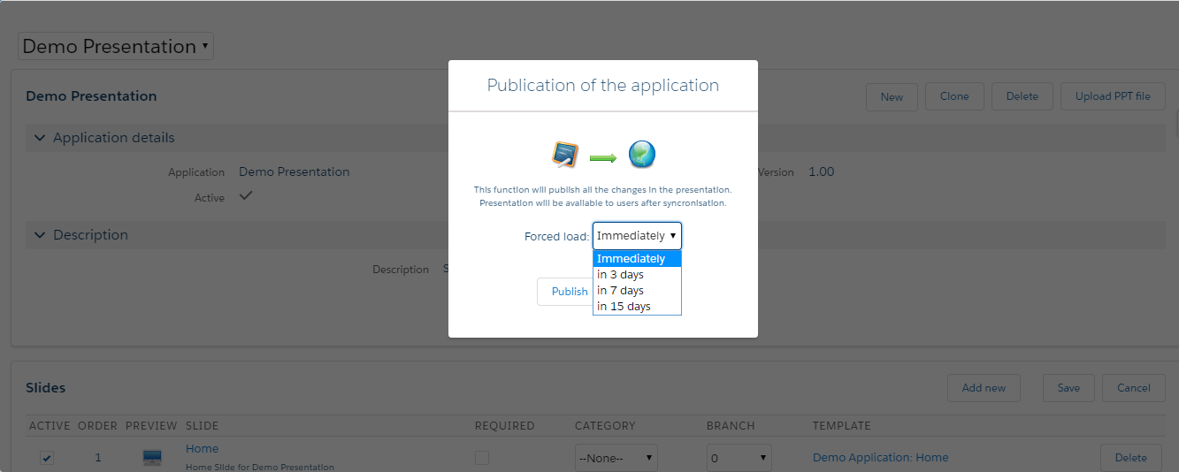The height and width of the screenshot is (472, 1179).
Task: Open the Category dropdown for Home slide
Action: [x=616, y=458]
